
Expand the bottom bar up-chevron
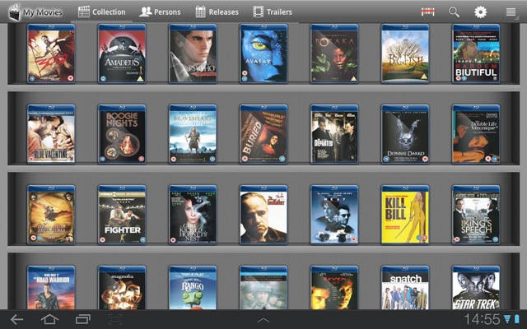point(263,319)
